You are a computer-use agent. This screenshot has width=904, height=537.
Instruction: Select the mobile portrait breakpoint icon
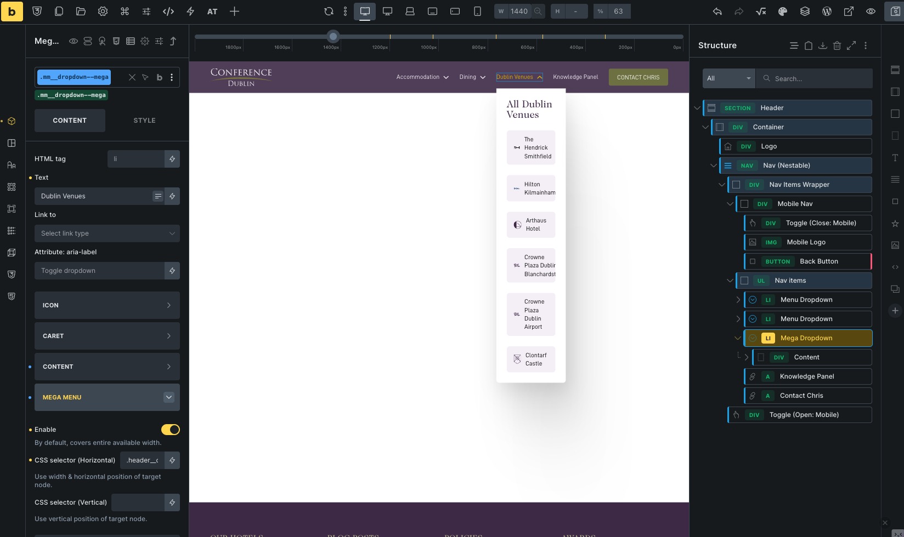pyautogui.click(x=477, y=12)
